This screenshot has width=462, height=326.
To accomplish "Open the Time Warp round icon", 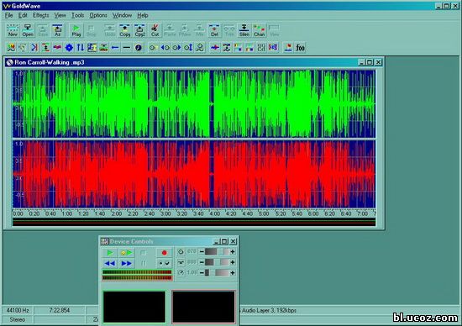I will click(x=139, y=47).
